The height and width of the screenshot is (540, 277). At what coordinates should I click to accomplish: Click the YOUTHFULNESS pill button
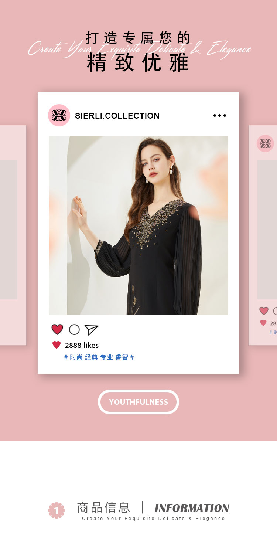138,402
